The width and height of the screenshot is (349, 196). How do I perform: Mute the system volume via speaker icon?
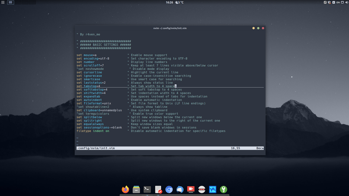click(347, 3)
